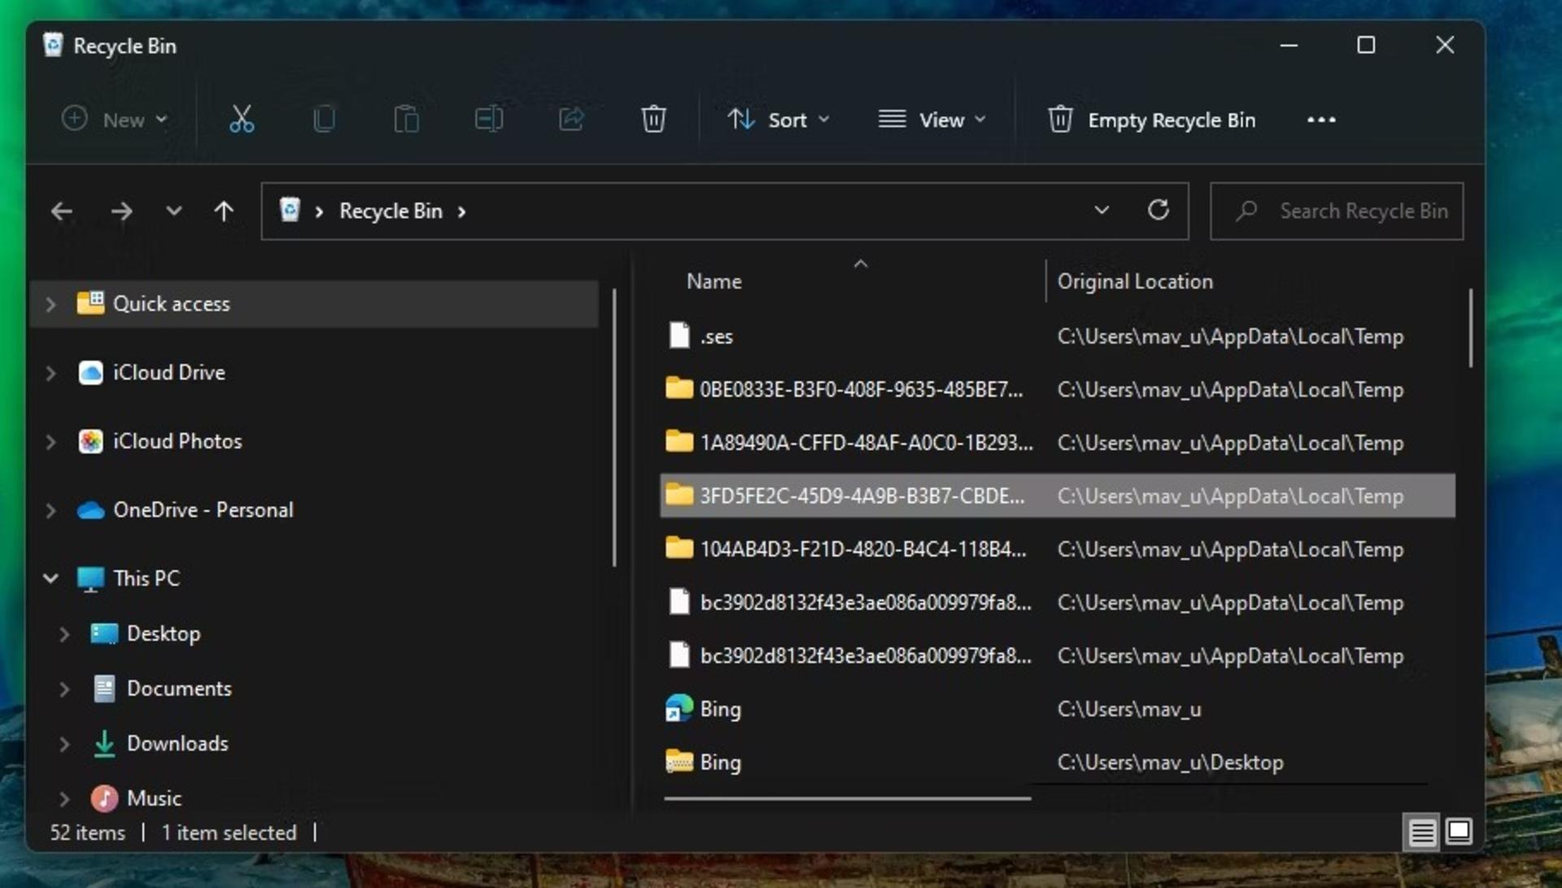
Task: Switch to details view layout icon
Action: pos(1422,833)
